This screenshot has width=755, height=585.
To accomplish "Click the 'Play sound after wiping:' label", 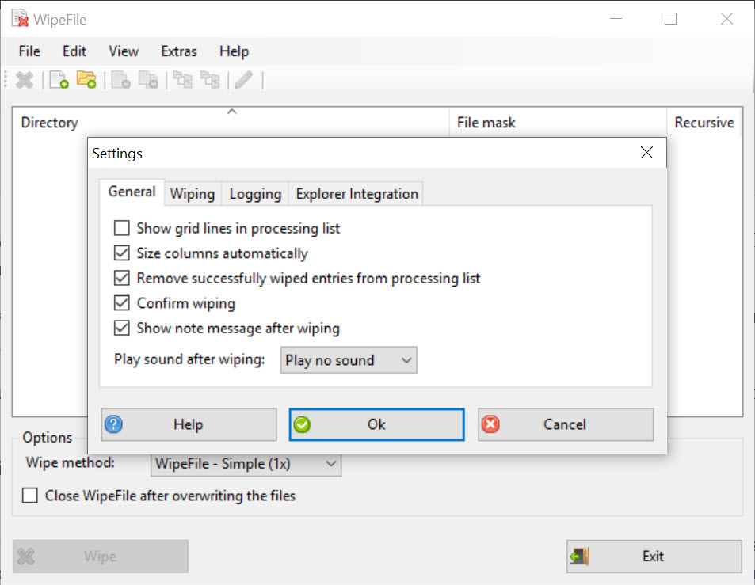I will coord(189,359).
